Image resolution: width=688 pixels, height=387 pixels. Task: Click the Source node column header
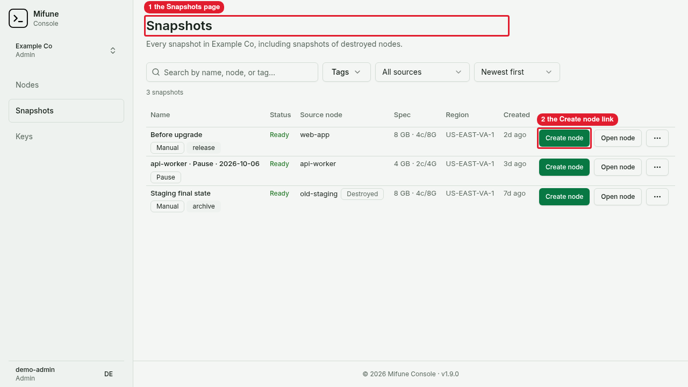pyautogui.click(x=321, y=115)
